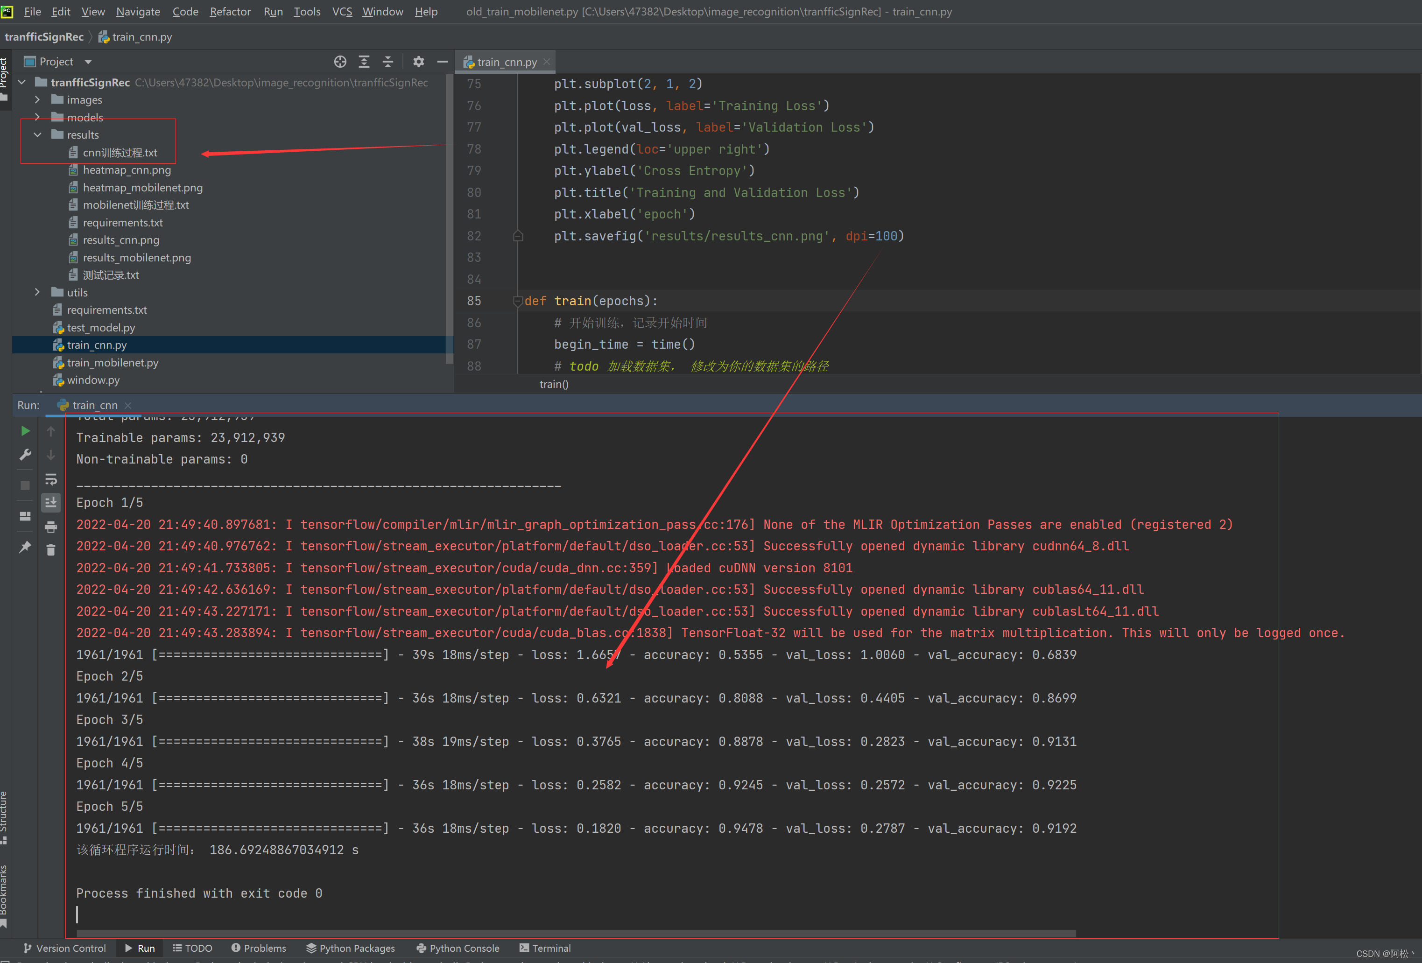
Task: Expand the images folder
Action: tap(37, 100)
